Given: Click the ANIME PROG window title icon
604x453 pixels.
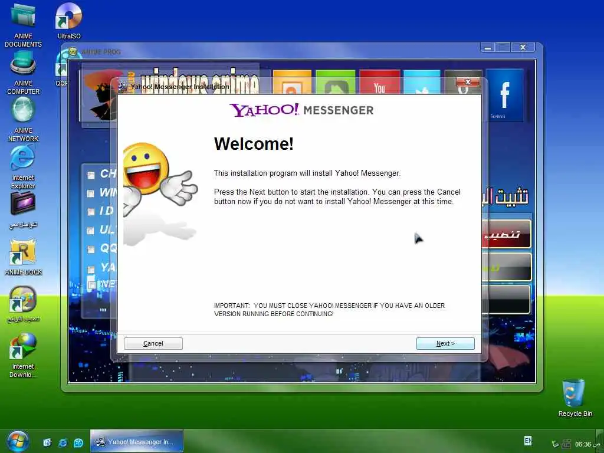Looking at the screenshot, I should tap(73, 51).
